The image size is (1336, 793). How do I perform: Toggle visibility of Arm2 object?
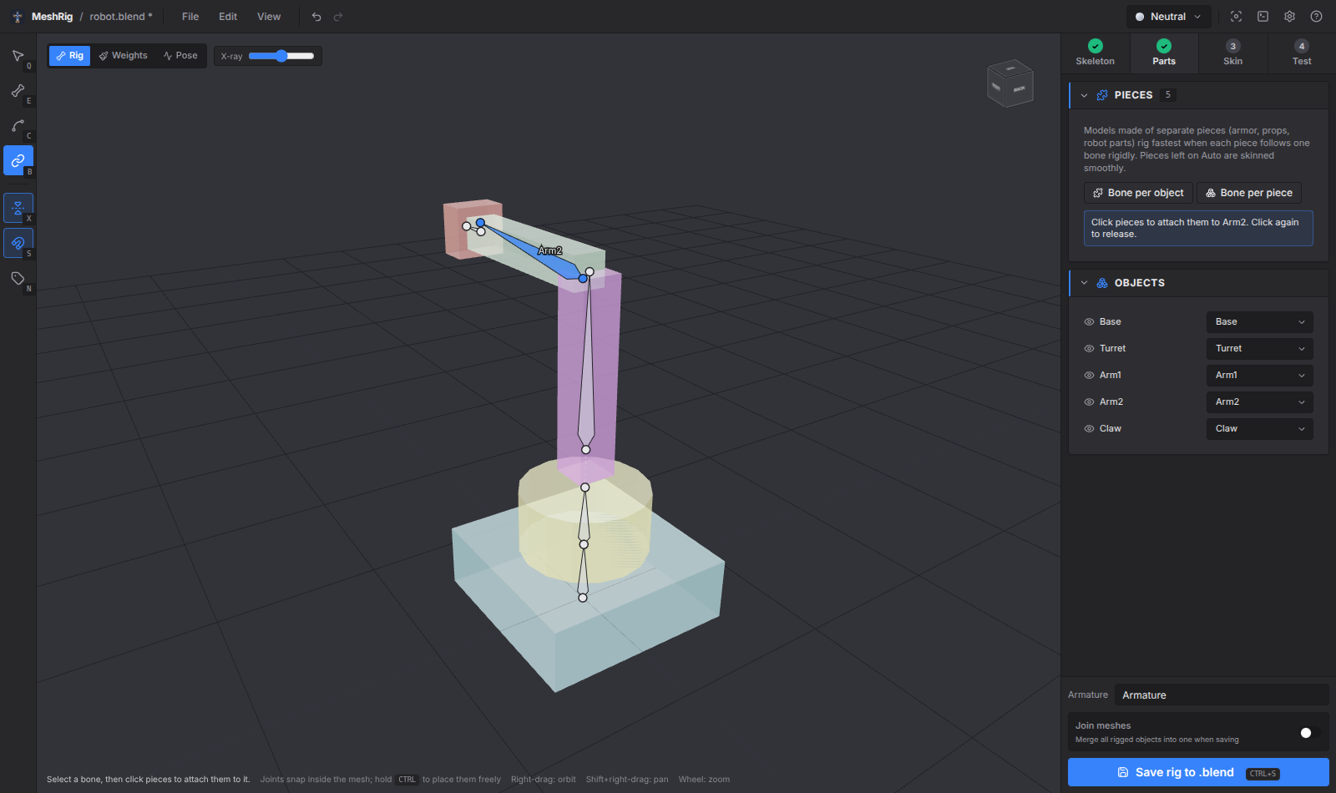click(x=1089, y=402)
